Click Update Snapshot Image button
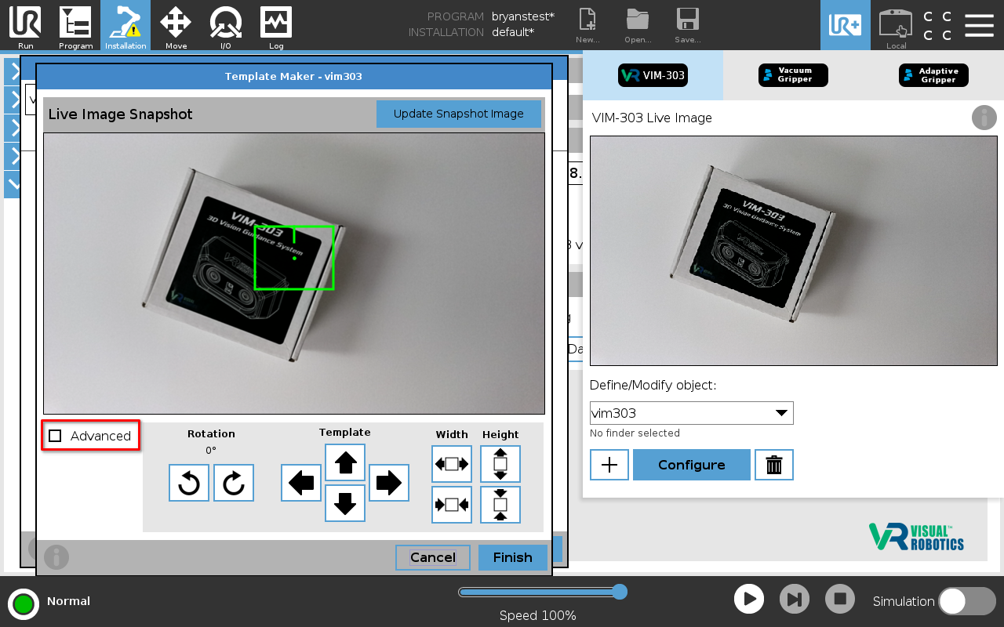The width and height of the screenshot is (1004, 627). click(459, 114)
